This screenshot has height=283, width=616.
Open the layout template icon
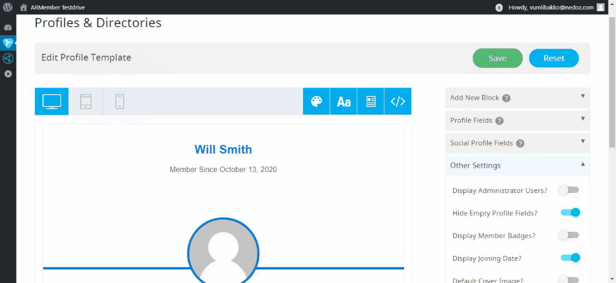(370, 101)
